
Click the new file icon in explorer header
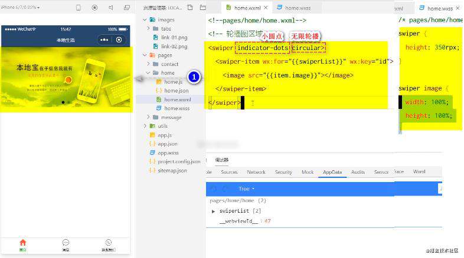click(x=190, y=8)
